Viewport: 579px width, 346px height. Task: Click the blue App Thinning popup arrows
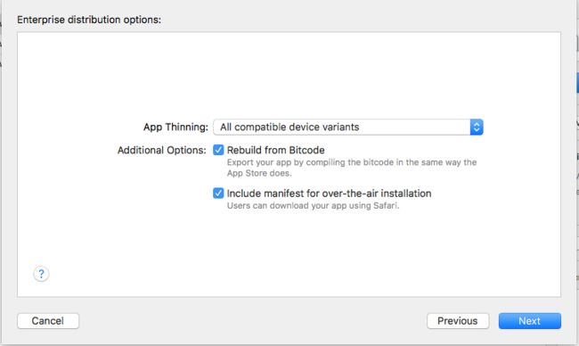point(477,128)
